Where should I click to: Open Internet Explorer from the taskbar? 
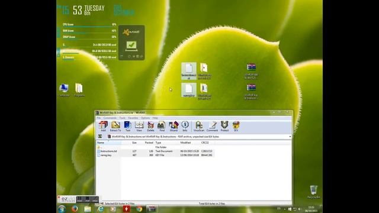tap(100, 209)
